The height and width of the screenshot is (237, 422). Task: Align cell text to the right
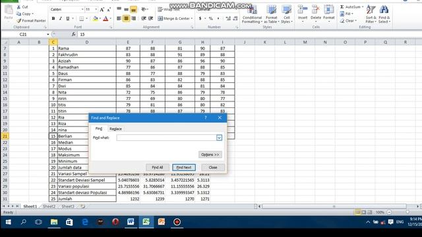click(133, 18)
